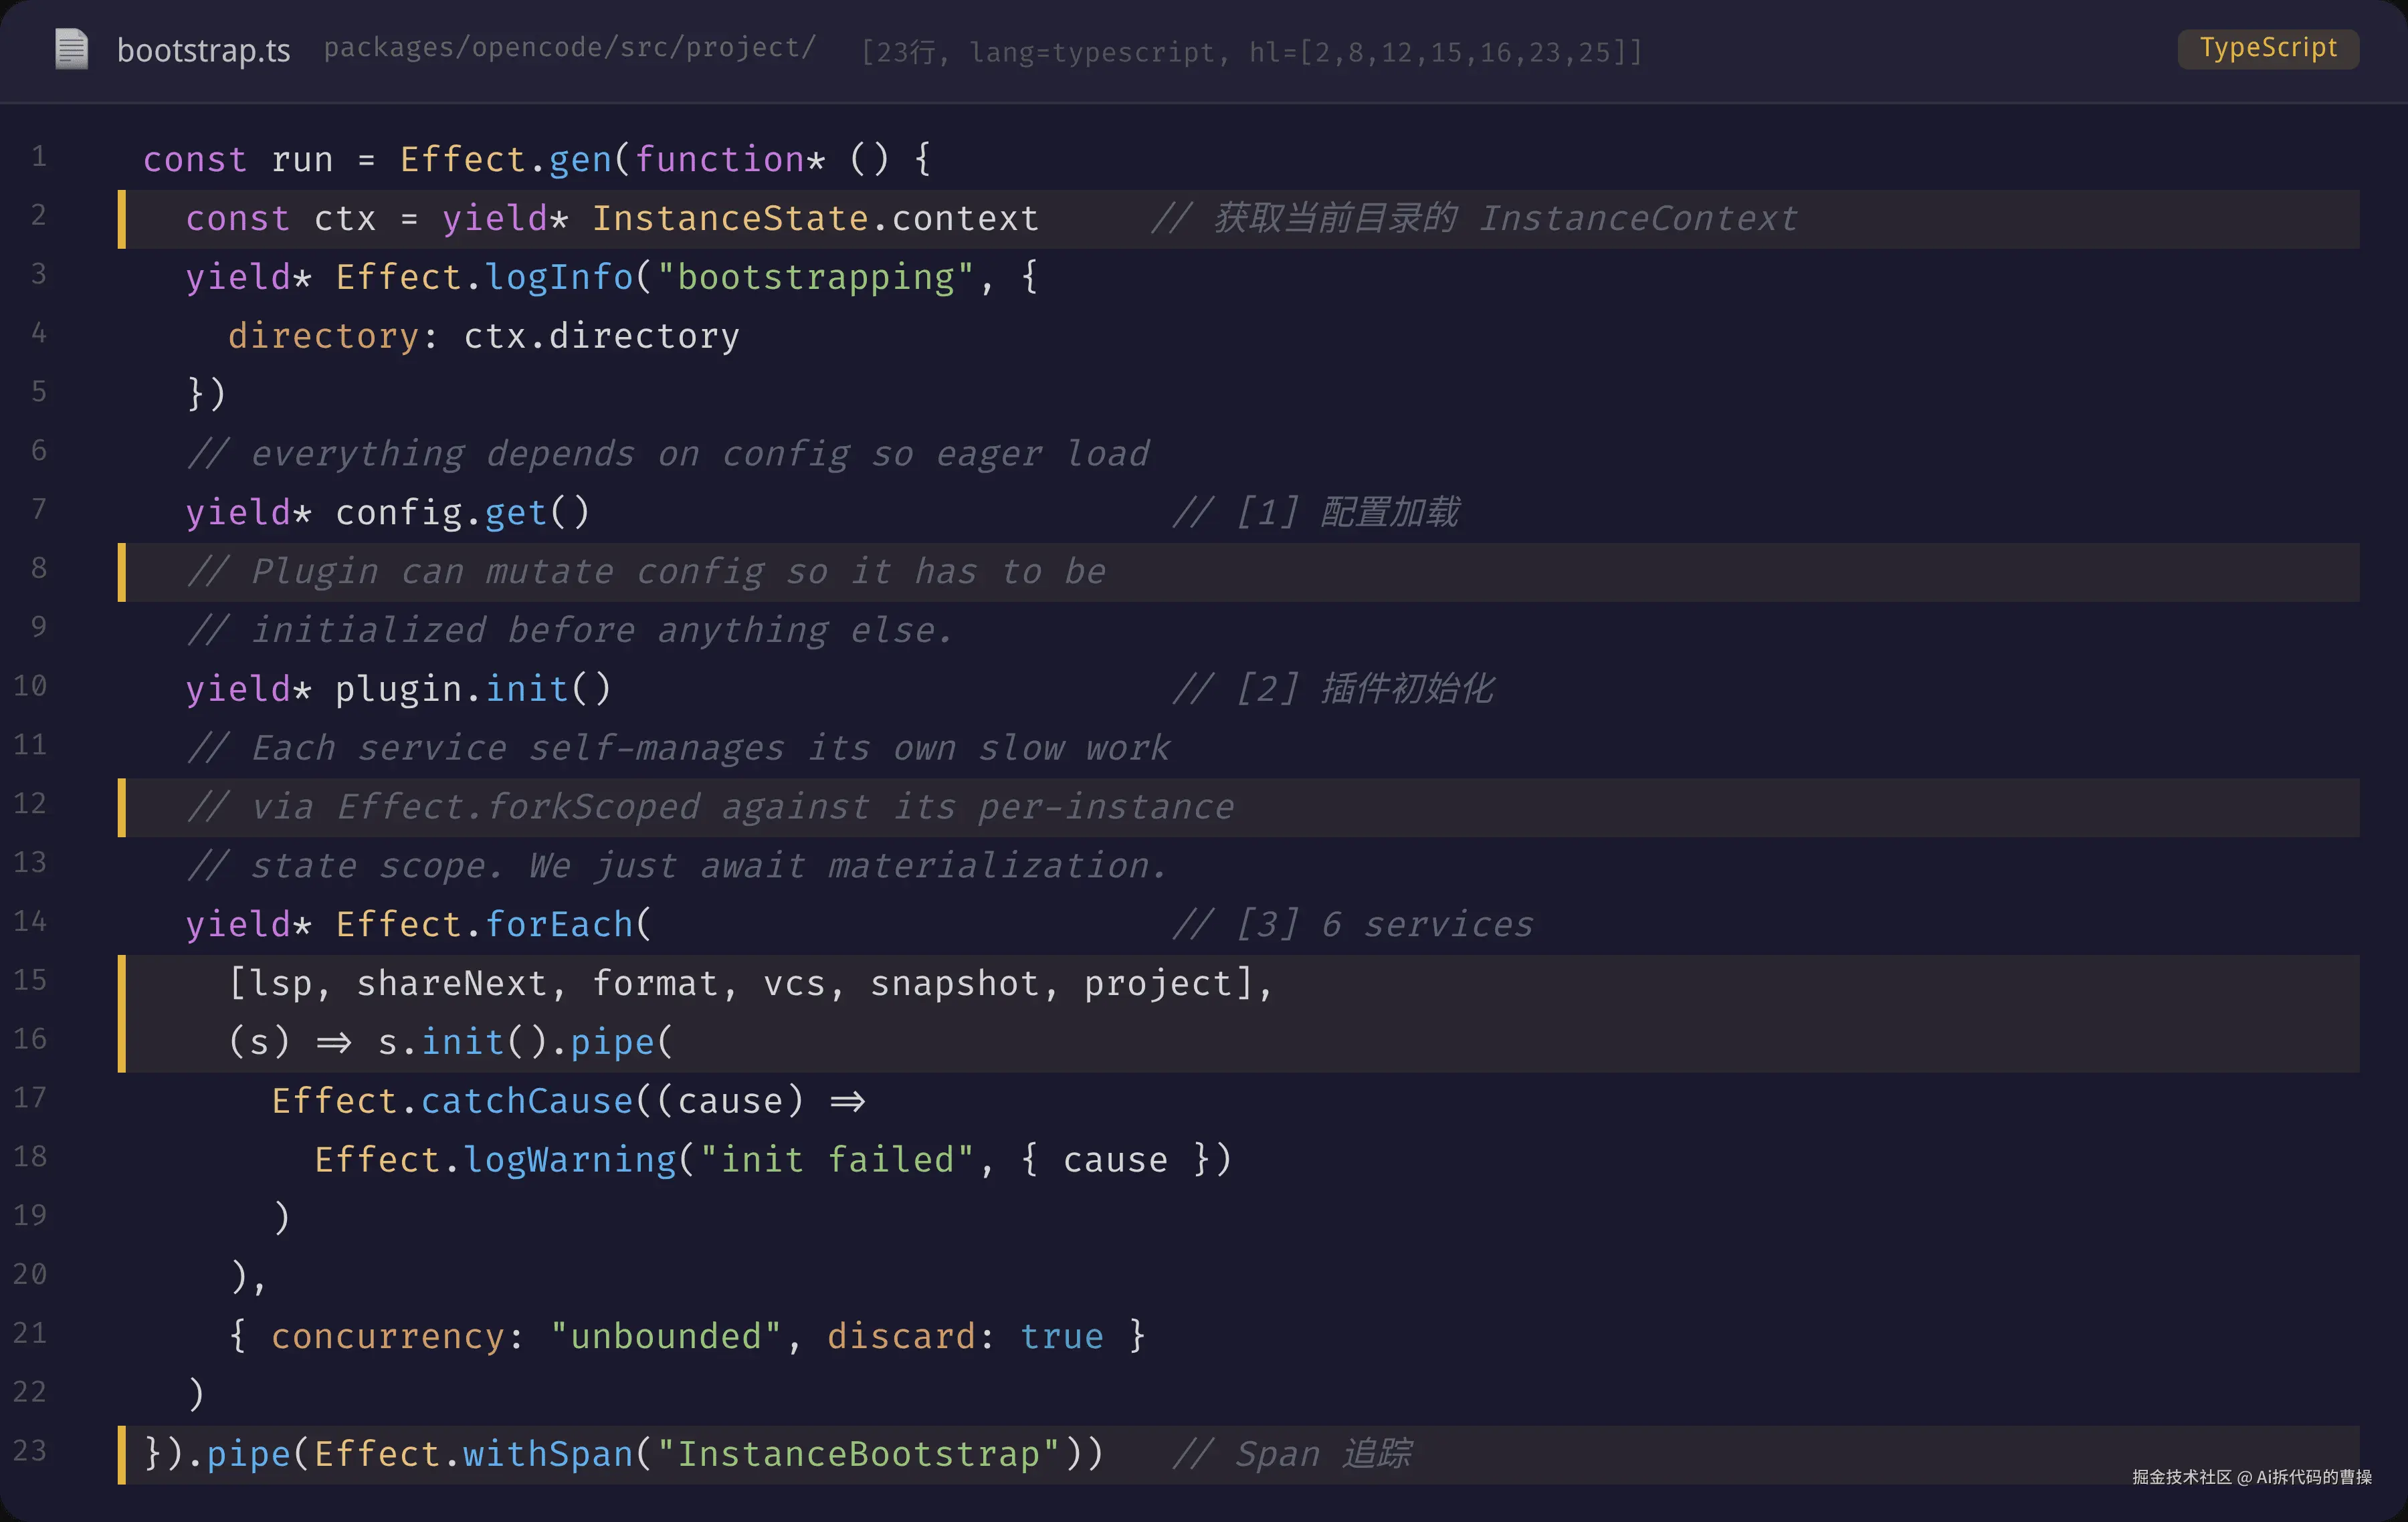Click 'Effect.catchCause' on line 17

pos(452,1102)
